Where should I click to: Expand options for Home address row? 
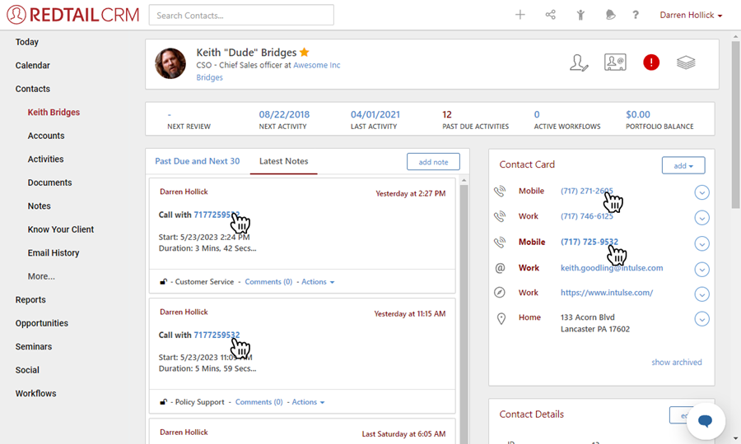[701, 319]
